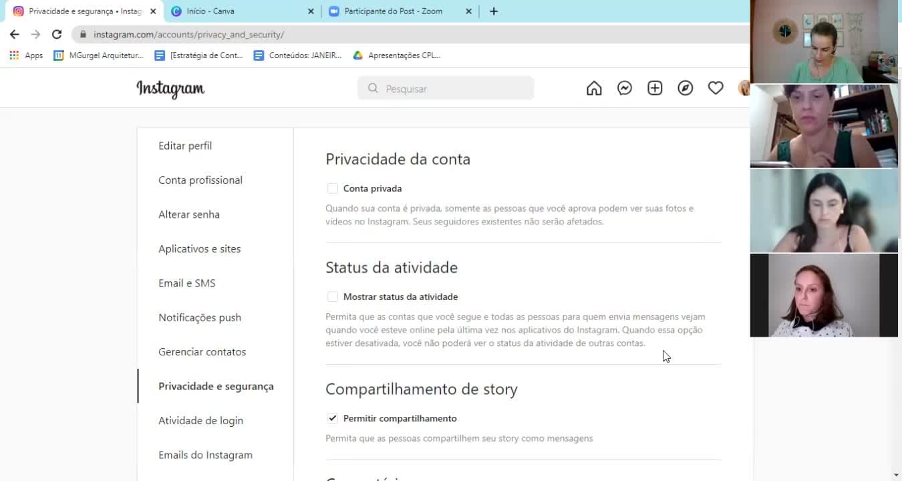Open MGurgel Arquitetur... bookmark
This screenshot has height=481, width=902.
[99, 55]
